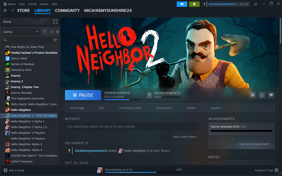Click the library search field
Image resolution: width=282 pixels, height=176 pixels.
pyautogui.click(x=30, y=40)
